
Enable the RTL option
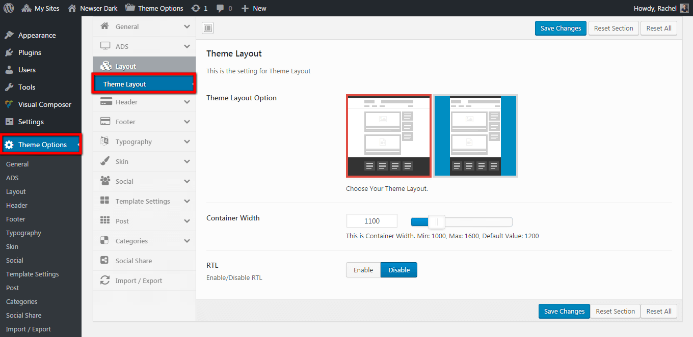363,270
